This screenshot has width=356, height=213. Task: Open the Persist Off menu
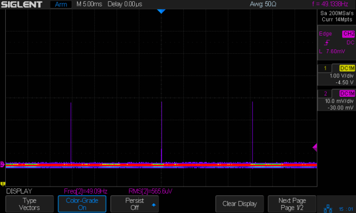pyautogui.click(x=134, y=204)
